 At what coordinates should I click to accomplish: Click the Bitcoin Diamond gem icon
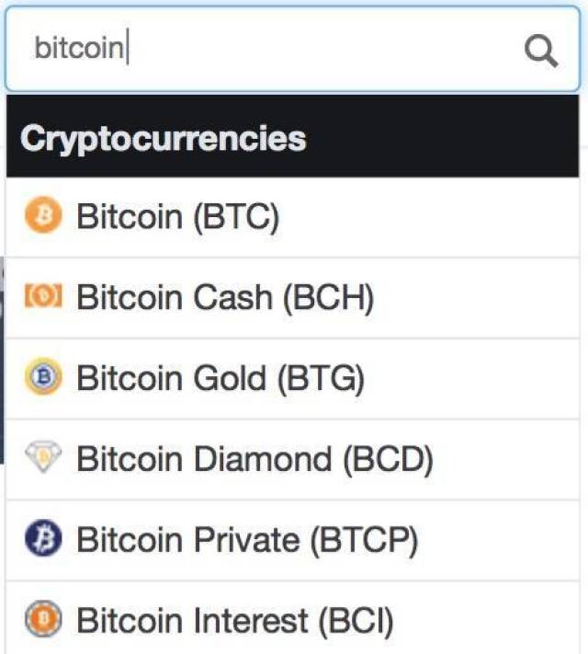[x=41, y=459]
